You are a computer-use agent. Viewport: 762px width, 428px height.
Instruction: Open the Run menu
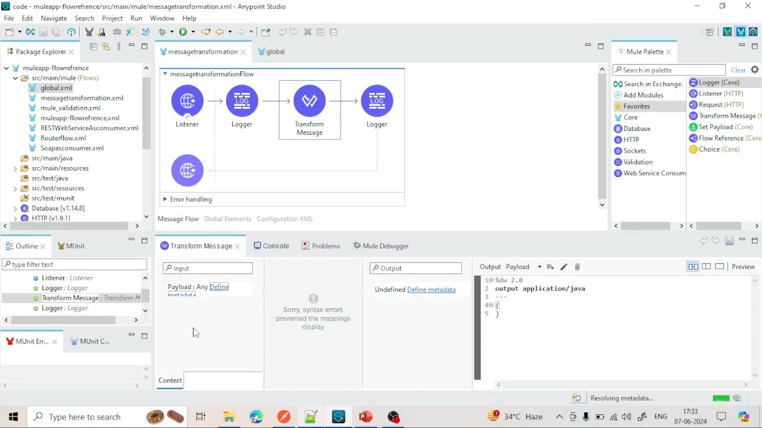coord(136,18)
